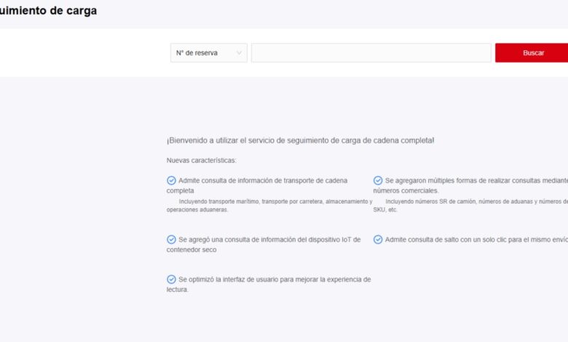Select the "dispositivo IoT de contenedor seco" feature text
The width and height of the screenshot is (568, 342).
pyautogui.click(x=269, y=239)
